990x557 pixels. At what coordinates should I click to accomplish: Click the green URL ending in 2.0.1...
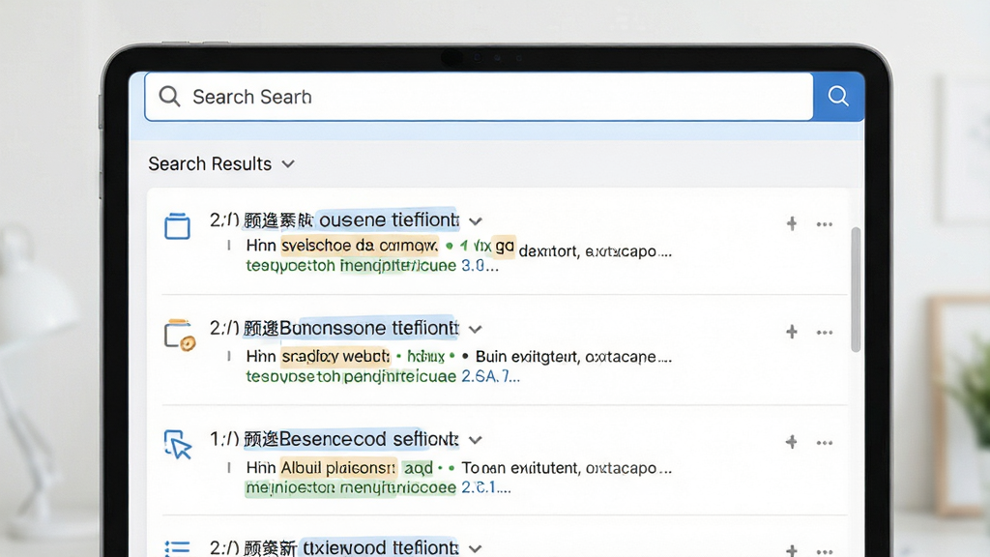coord(378,487)
